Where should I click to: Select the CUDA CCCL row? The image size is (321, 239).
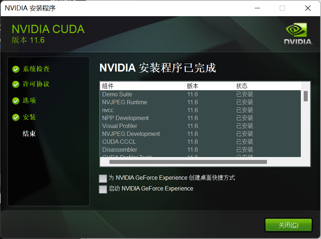pyautogui.click(x=200, y=142)
